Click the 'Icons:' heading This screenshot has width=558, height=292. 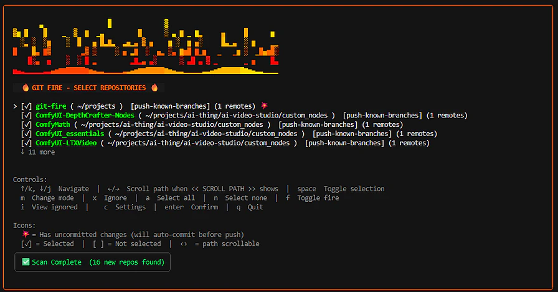pyautogui.click(x=24, y=226)
